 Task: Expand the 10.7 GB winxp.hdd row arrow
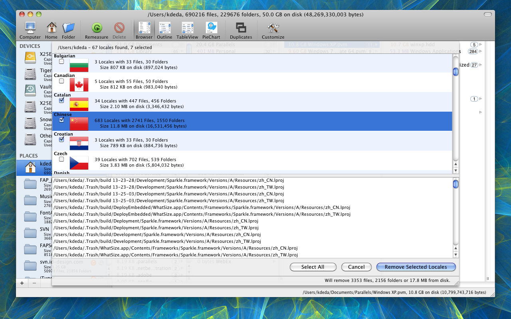click(x=481, y=45)
